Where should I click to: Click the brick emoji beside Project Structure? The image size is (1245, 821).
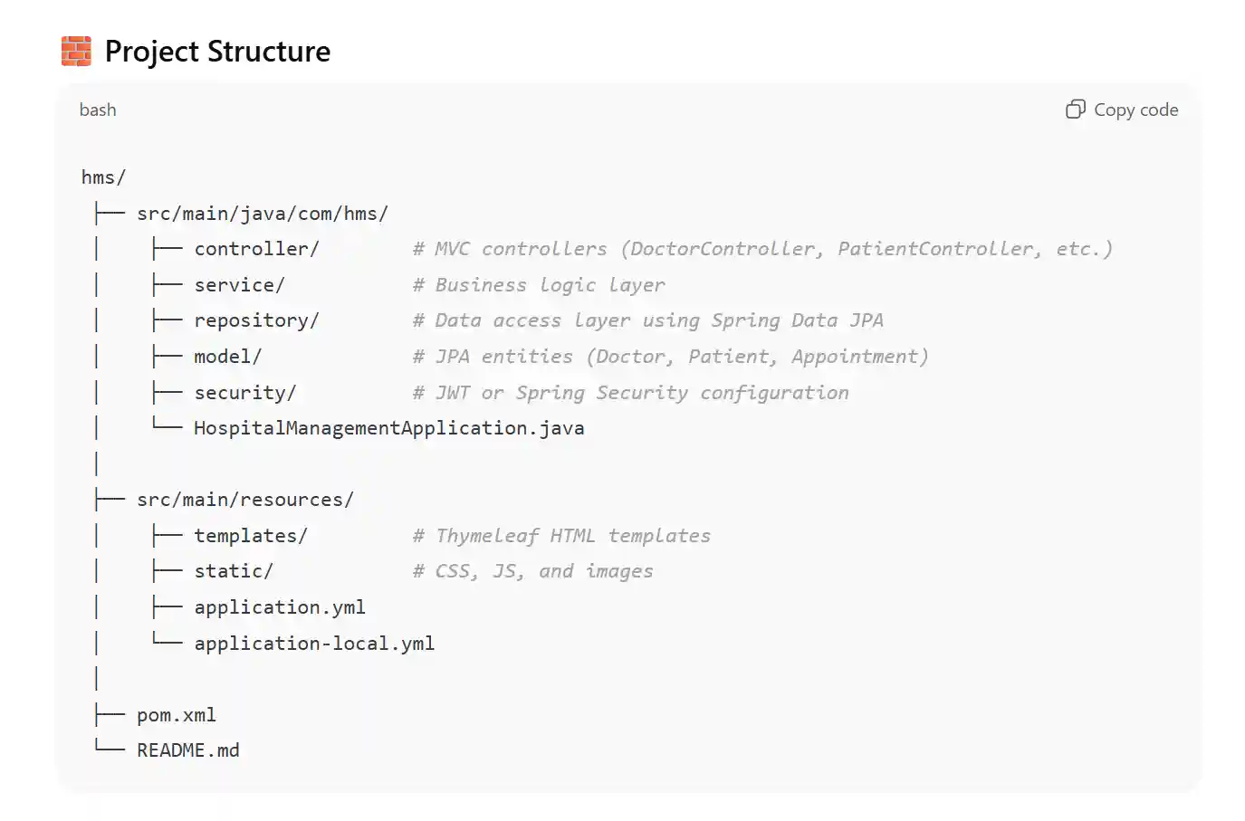click(76, 52)
